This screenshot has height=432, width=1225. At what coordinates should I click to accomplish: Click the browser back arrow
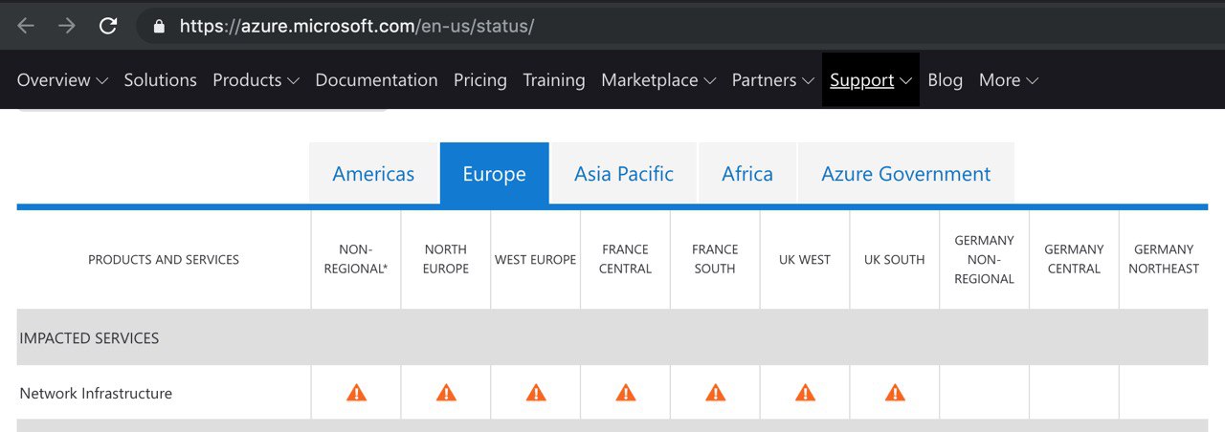pos(26,26)
